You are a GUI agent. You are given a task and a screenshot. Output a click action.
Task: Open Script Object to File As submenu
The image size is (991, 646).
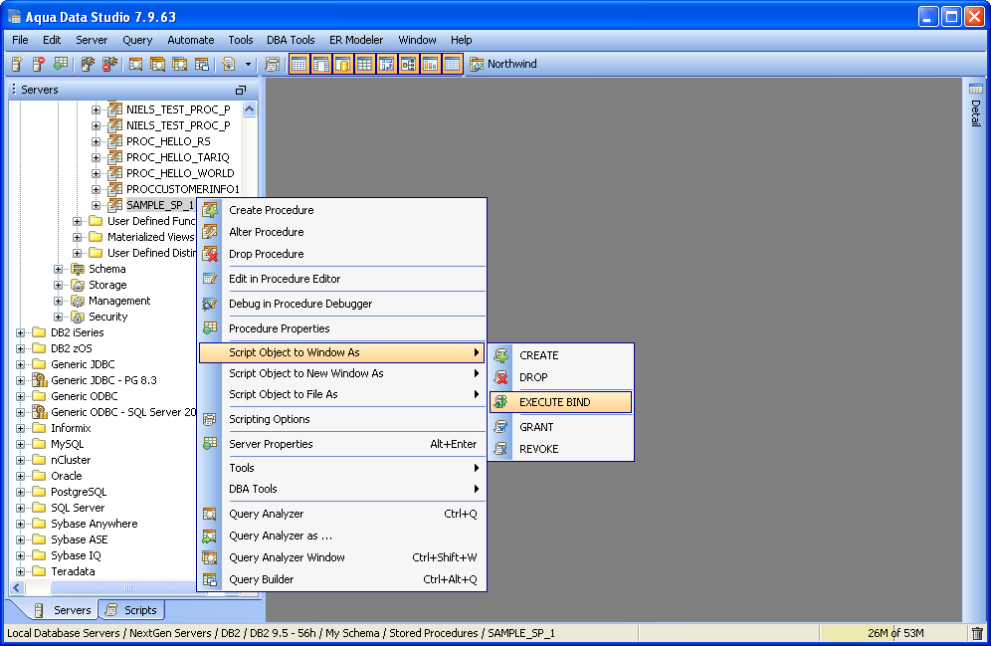point(342,394)
